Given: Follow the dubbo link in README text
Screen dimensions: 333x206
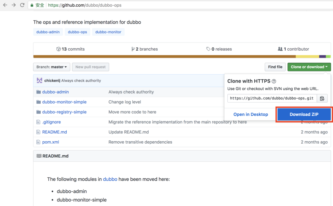Looking at the screenshot, I should [110, 179].
